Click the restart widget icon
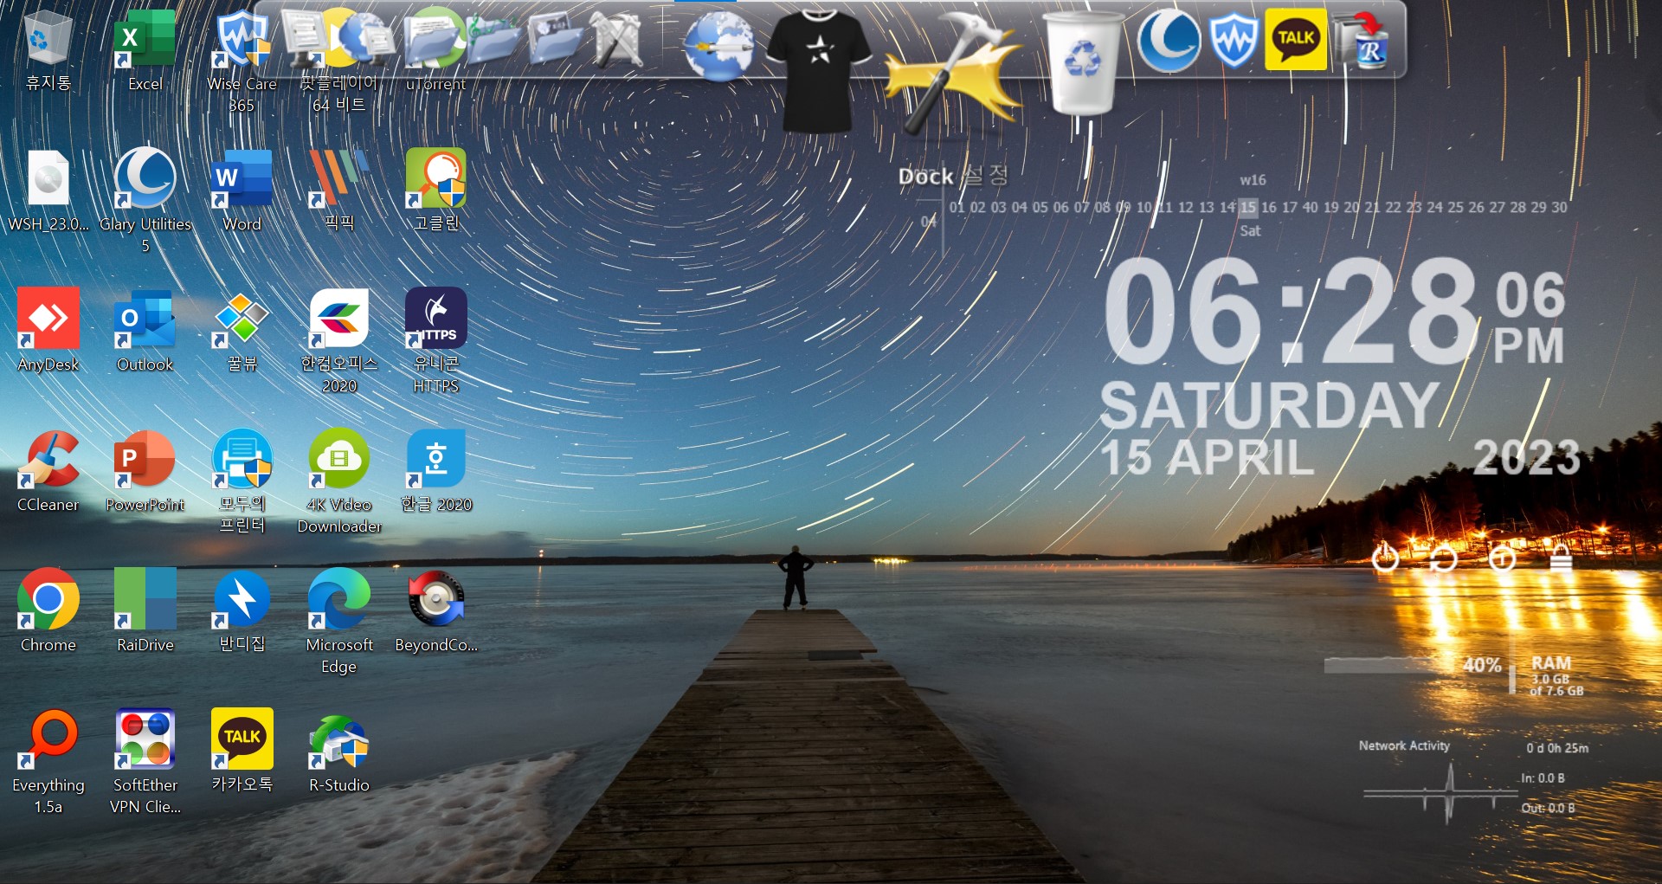1662x884 pixels. pos(1443,558)
